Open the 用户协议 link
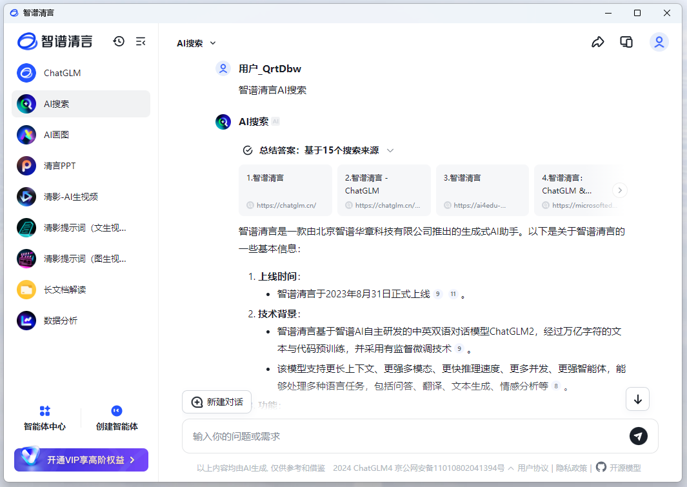687x487 pixels. click(533, 468)
